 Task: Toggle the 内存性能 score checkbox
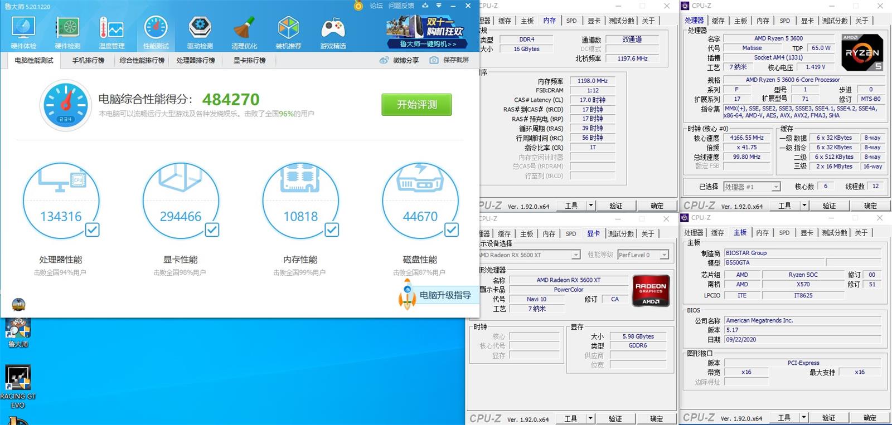tap(332, 229)
